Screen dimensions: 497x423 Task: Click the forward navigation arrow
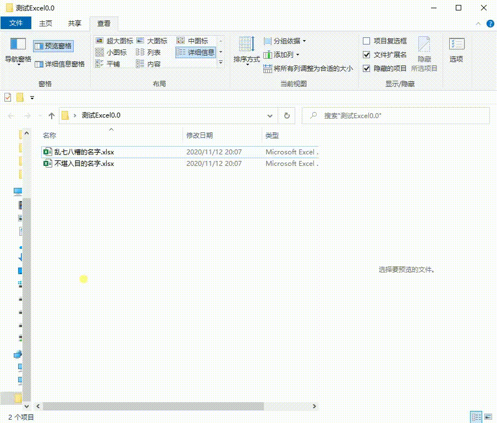pos(27,116)
